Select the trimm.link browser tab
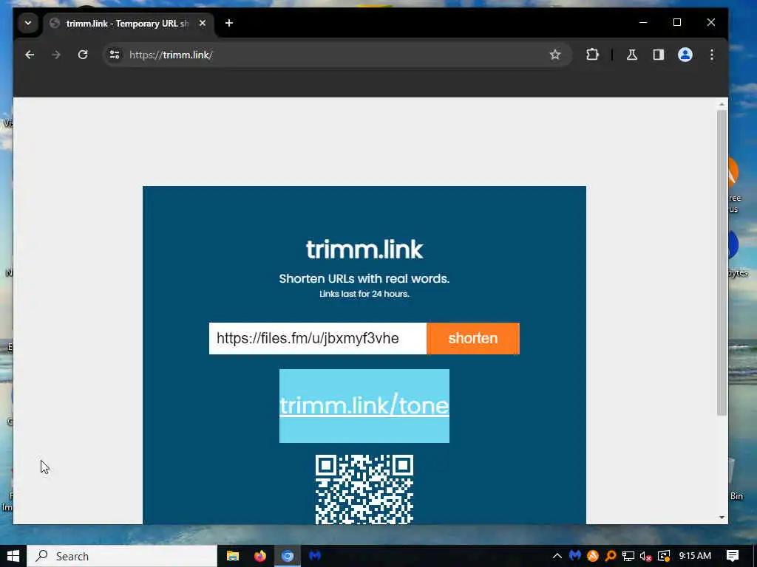 pyautogui.click(x=127, y=23)
